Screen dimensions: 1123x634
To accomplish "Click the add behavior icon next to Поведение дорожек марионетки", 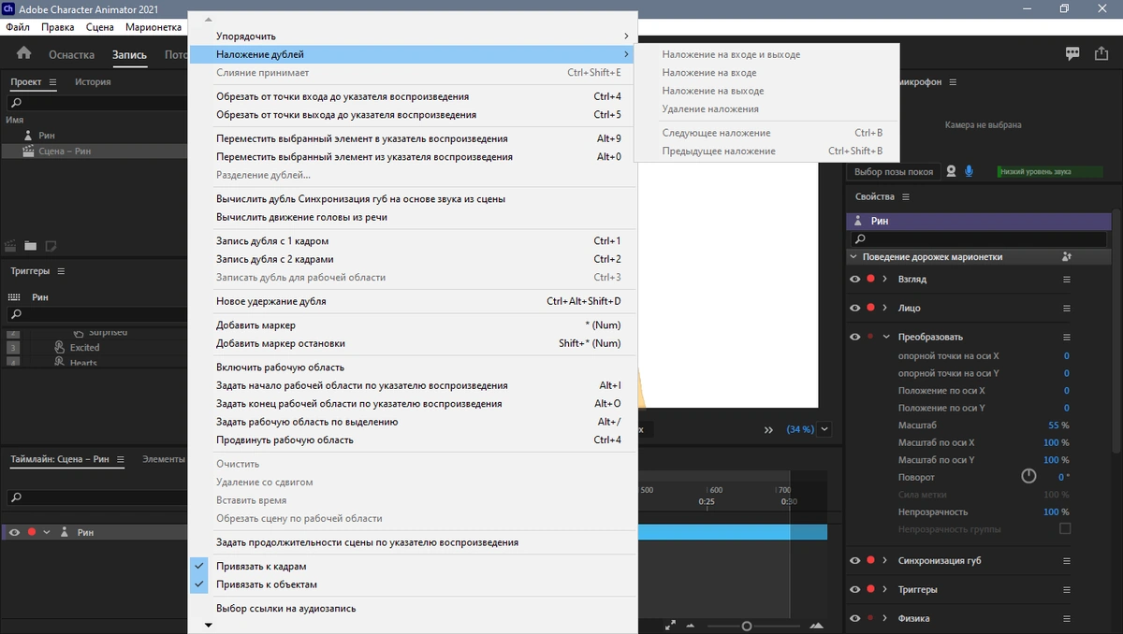I will (x=1066, y=256).
